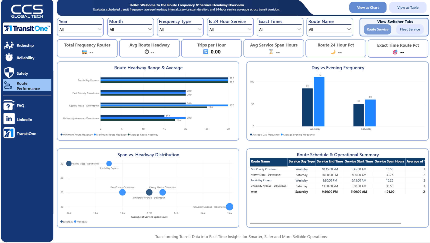Click bus icon in Total Frequency Routes card
430x243 pixels.
coord(84,52)
